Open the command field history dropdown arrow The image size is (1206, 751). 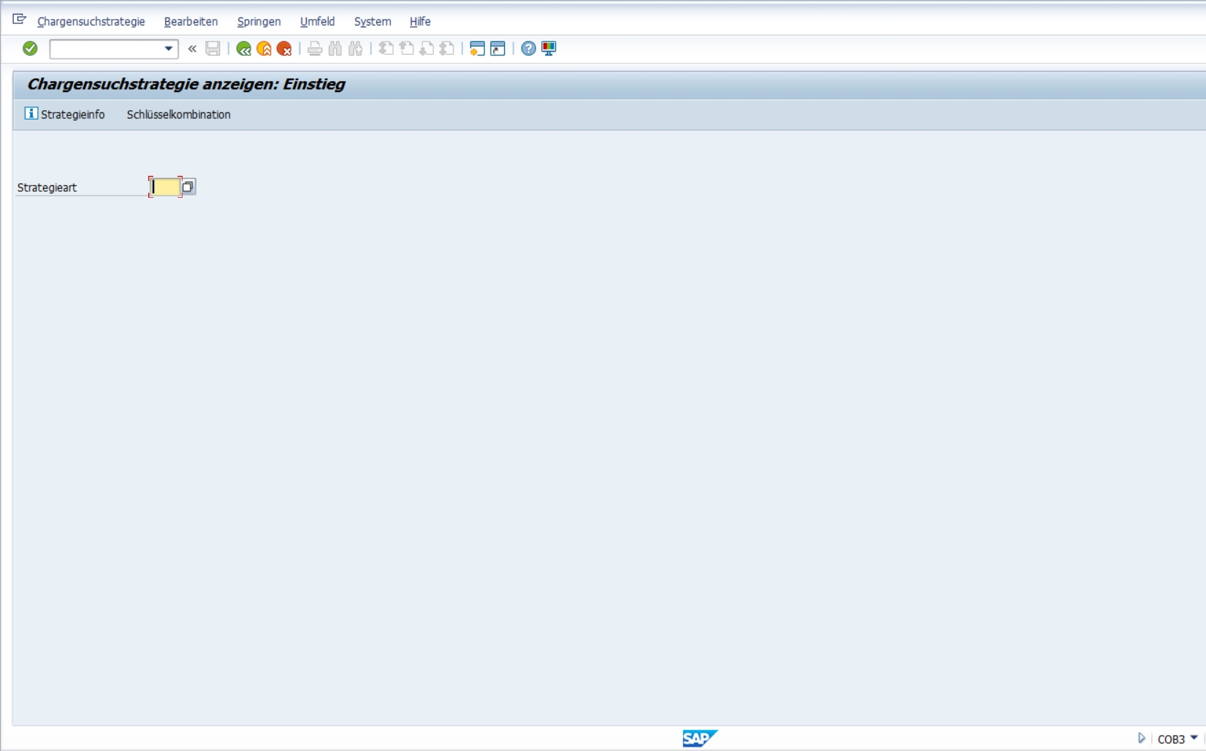[169, 49]
